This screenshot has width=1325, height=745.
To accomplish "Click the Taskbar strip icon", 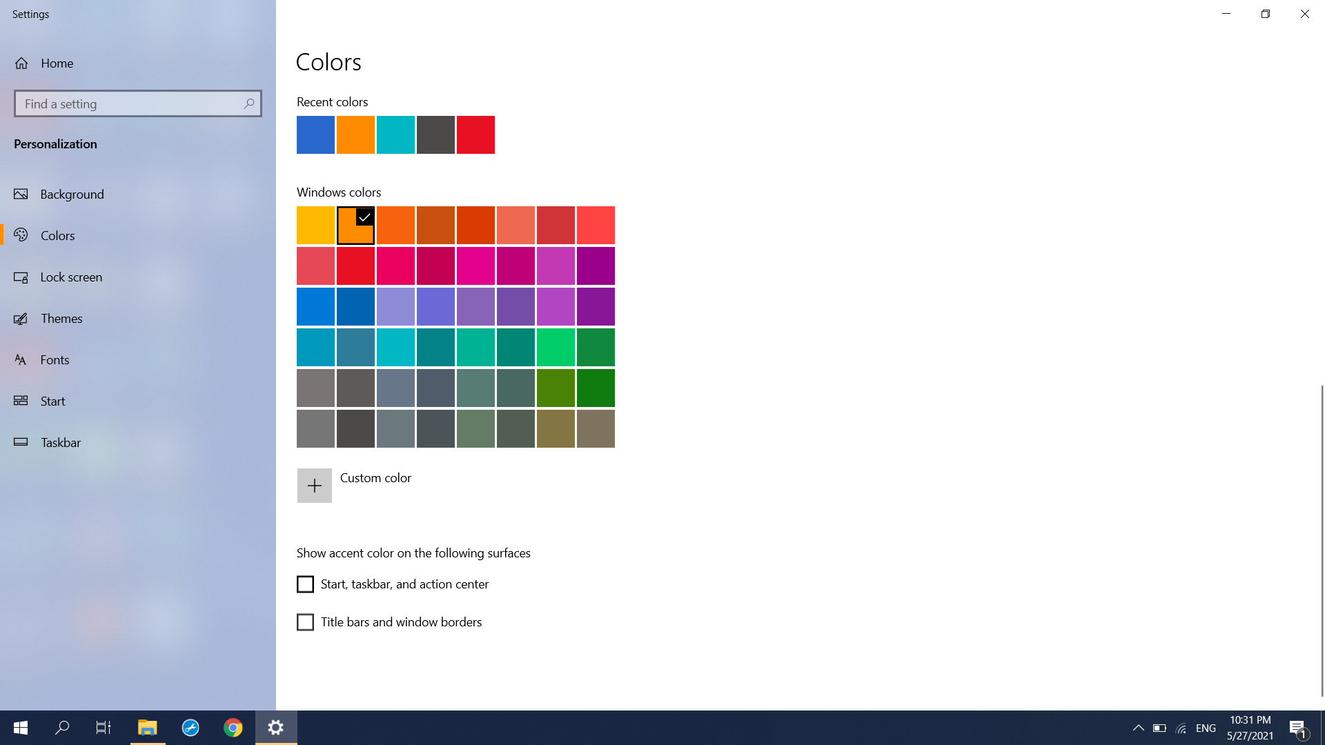I will [x=21, y=442].
